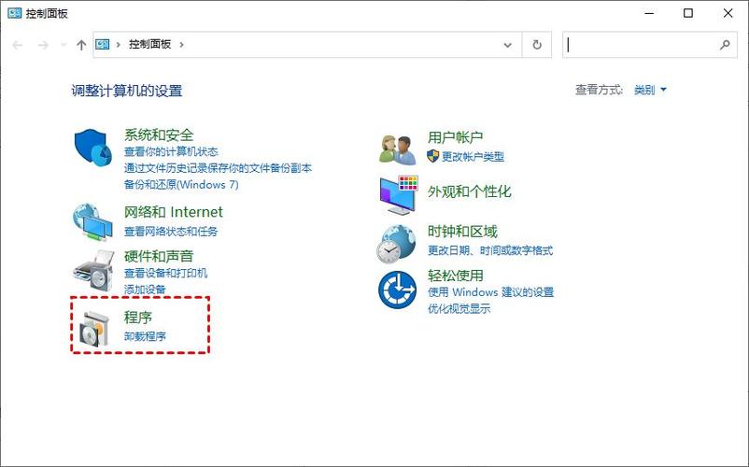Viewport: 749px width, 467px height.
Task: Click the search magnifier icon
Action: [x=725, y=45]
